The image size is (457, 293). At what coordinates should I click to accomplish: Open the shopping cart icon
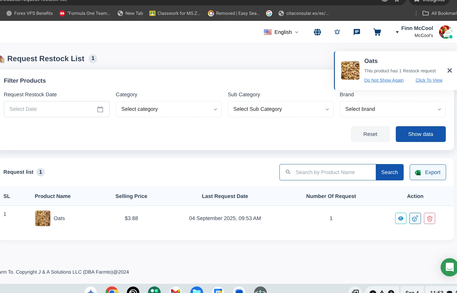[377, 32]
